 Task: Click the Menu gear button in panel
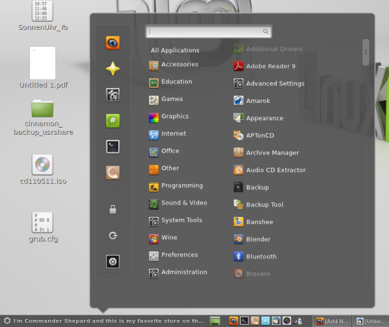point(7,321)
